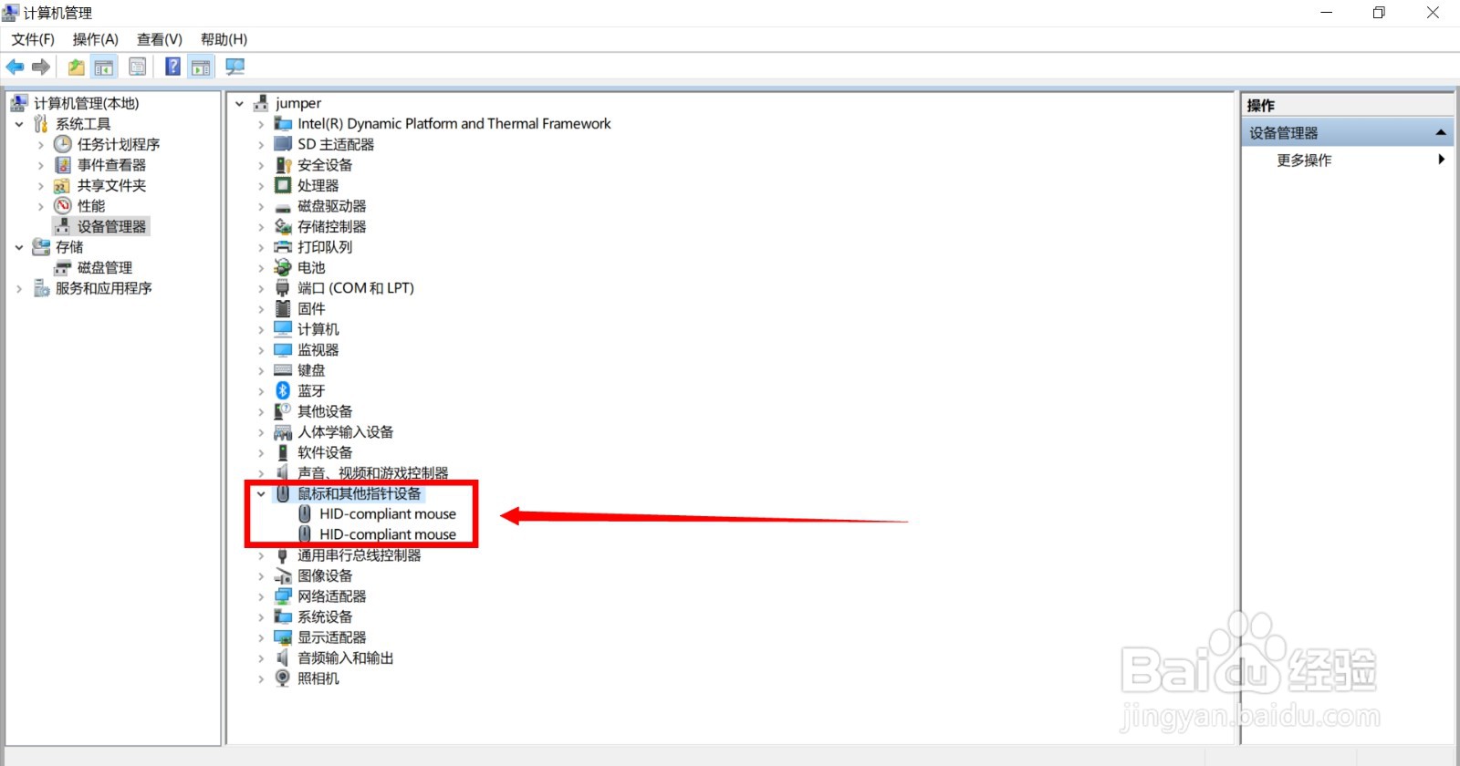Click Device Manager (设备管理器) header in actions pane

[1284, 133]
